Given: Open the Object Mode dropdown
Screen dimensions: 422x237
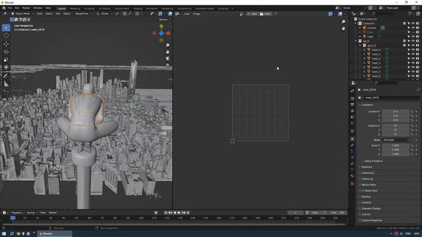Looking at the screenshot, I should tap(22, 14).
